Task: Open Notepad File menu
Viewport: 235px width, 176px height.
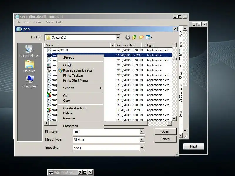Action: pos(18,22)
